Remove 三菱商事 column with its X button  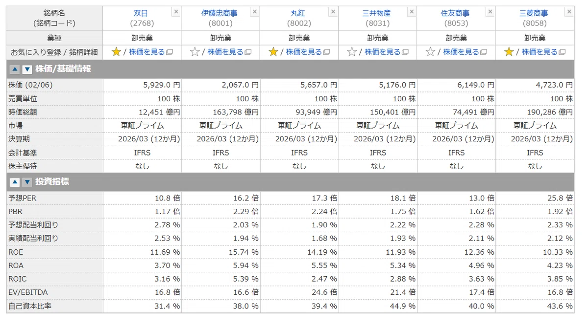click(x=569, y=11)
